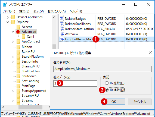Click the TaskbarBadges value icon

click(x=62, y=18)
